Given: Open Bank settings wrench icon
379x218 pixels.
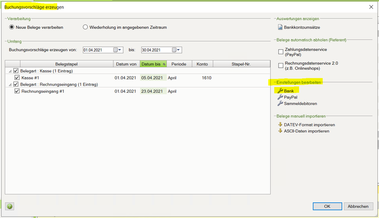Looking at the screenshot, I should 280,91.
